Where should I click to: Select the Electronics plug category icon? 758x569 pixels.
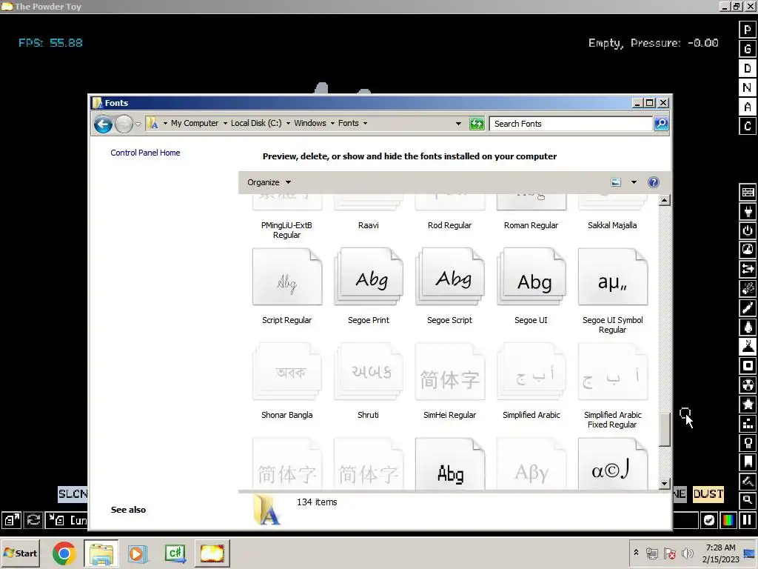pos(748,211)
